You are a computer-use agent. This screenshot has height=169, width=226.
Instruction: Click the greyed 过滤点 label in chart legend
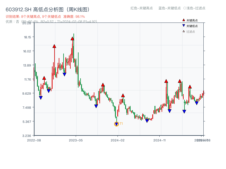coord(190,32)
